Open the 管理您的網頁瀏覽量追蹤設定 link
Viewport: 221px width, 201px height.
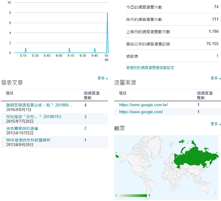150,68
